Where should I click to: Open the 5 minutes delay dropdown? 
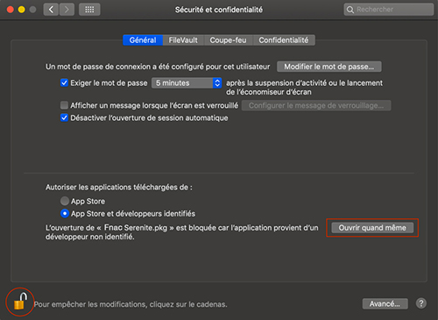(x=187, y=83)
